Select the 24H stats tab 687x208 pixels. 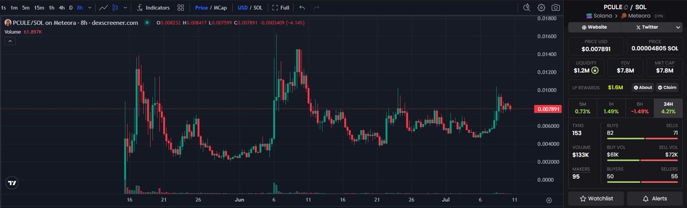click(668, 108)
